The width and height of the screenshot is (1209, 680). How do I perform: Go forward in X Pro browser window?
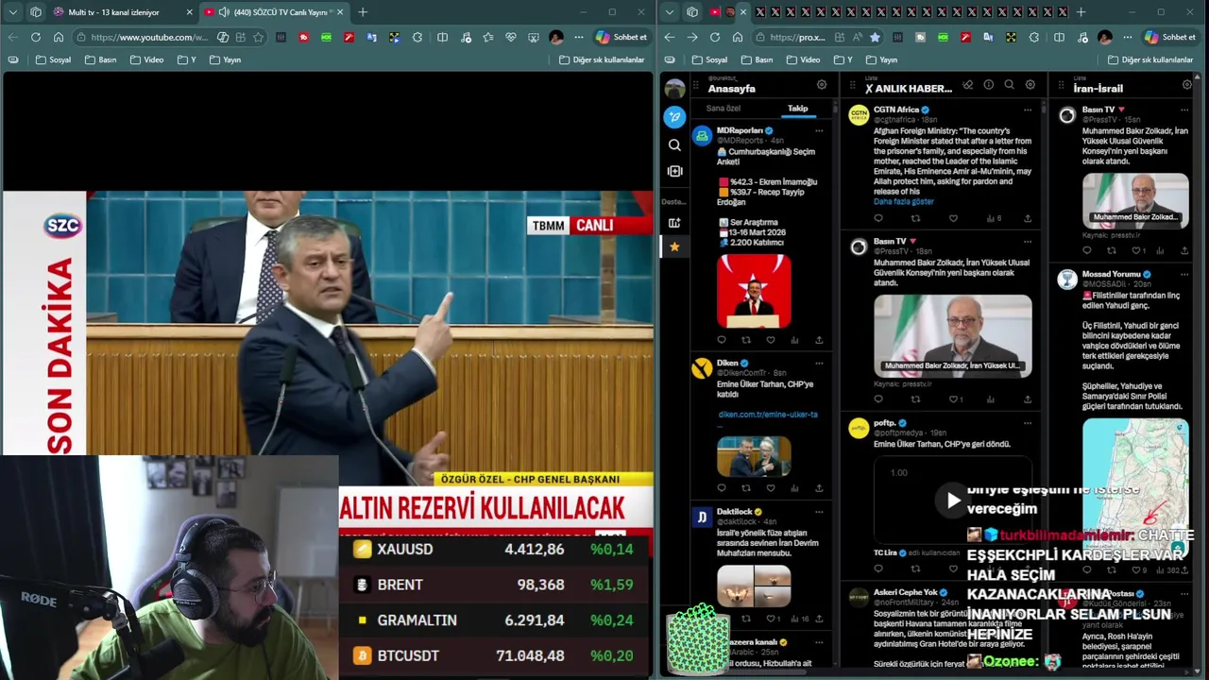click(x=691, y=37)
